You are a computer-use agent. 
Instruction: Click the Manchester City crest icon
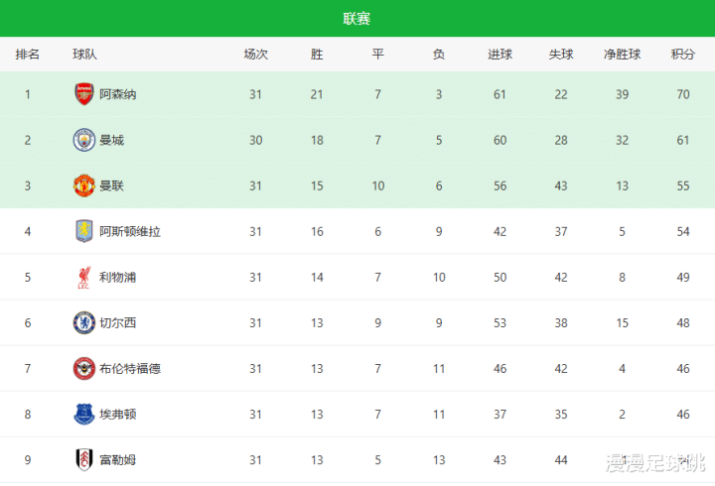pyautogui.click(x=84, y=140)
